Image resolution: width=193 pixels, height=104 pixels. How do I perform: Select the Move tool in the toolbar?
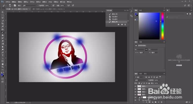[2, 12]
